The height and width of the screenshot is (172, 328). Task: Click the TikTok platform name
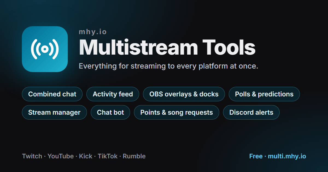coord(108,156)
